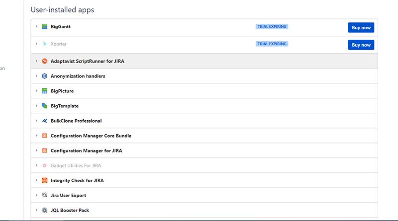Open the BigTemplate entry
Screen dimensions: 398x221
coord(65,106)
